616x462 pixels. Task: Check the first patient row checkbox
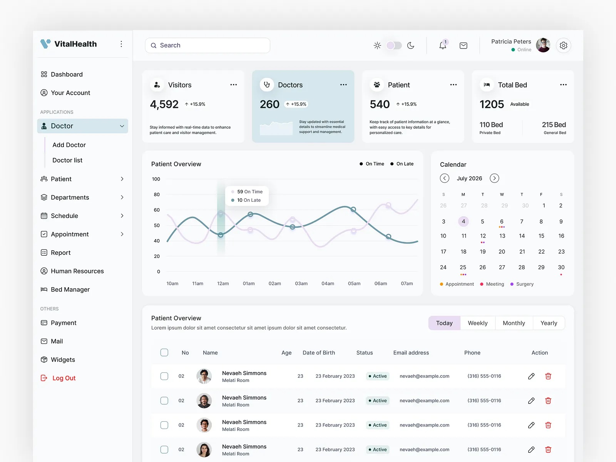(164, 376)
